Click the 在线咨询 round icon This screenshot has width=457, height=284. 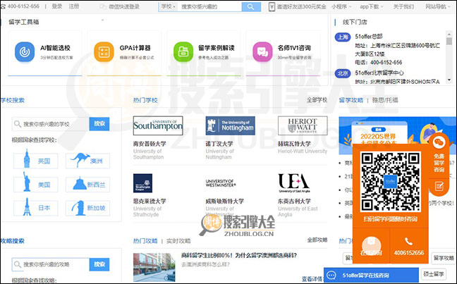[x=371, y=245]
